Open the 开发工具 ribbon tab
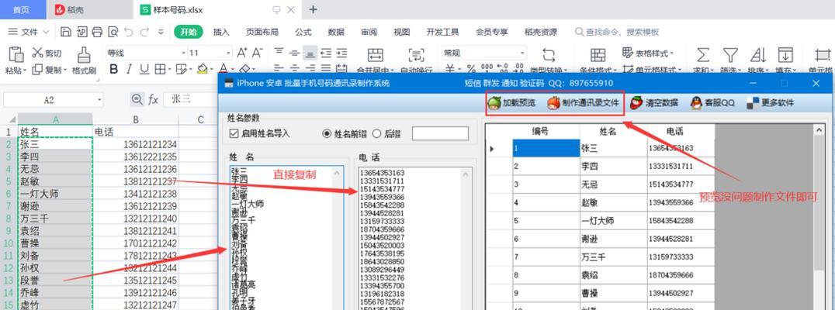The width and height of the screenshot is (835, 310). click(x=442, y=32)
